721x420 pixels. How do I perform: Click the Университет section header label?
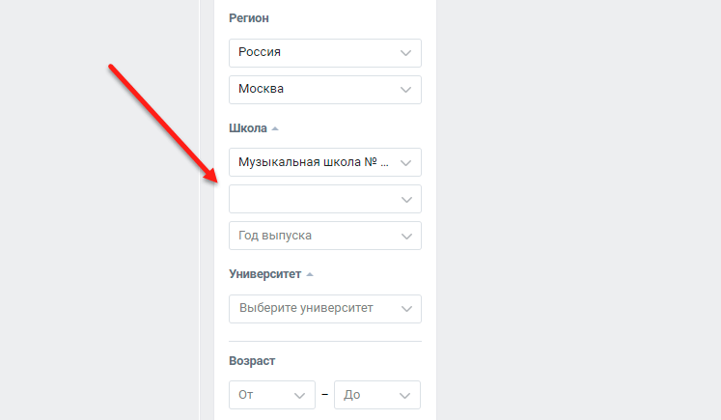tap(264, 274)
